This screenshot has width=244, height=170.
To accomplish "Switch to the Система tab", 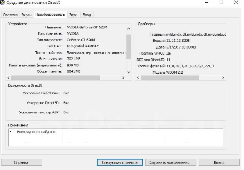I will (x=10, y=15).
